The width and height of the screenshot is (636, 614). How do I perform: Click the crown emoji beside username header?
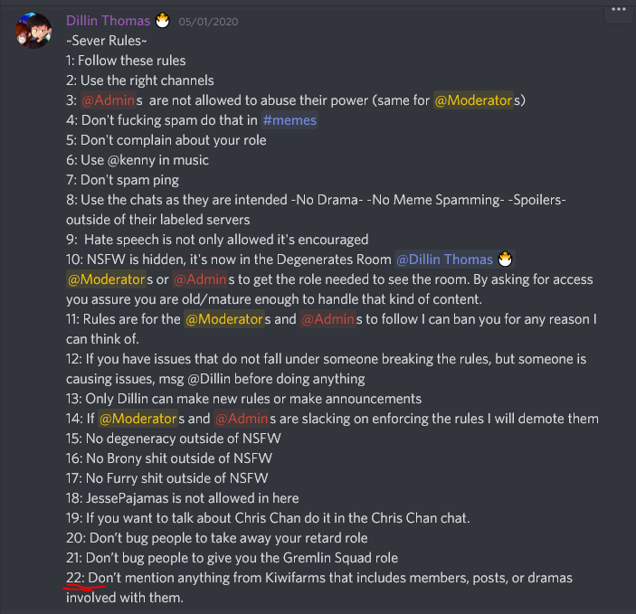point(163,20)
